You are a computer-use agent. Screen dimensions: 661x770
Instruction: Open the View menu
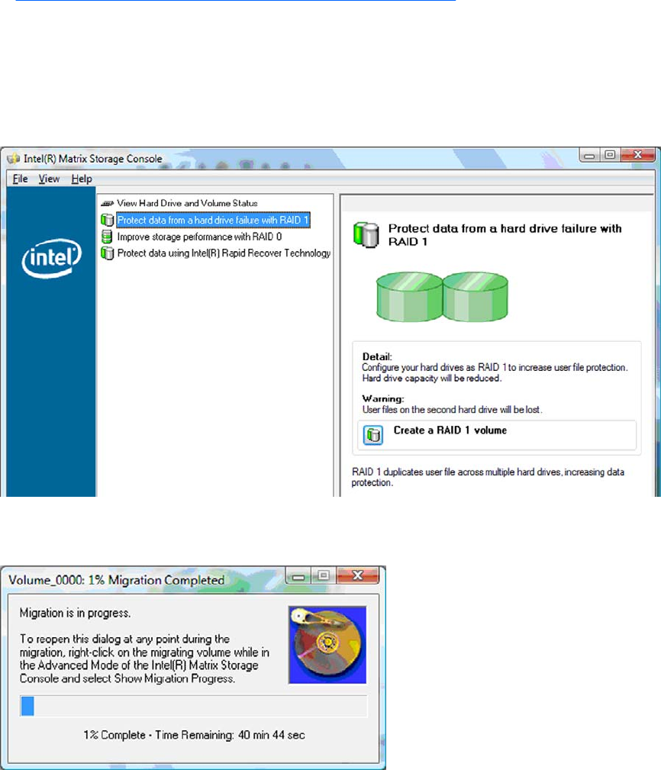49,179
